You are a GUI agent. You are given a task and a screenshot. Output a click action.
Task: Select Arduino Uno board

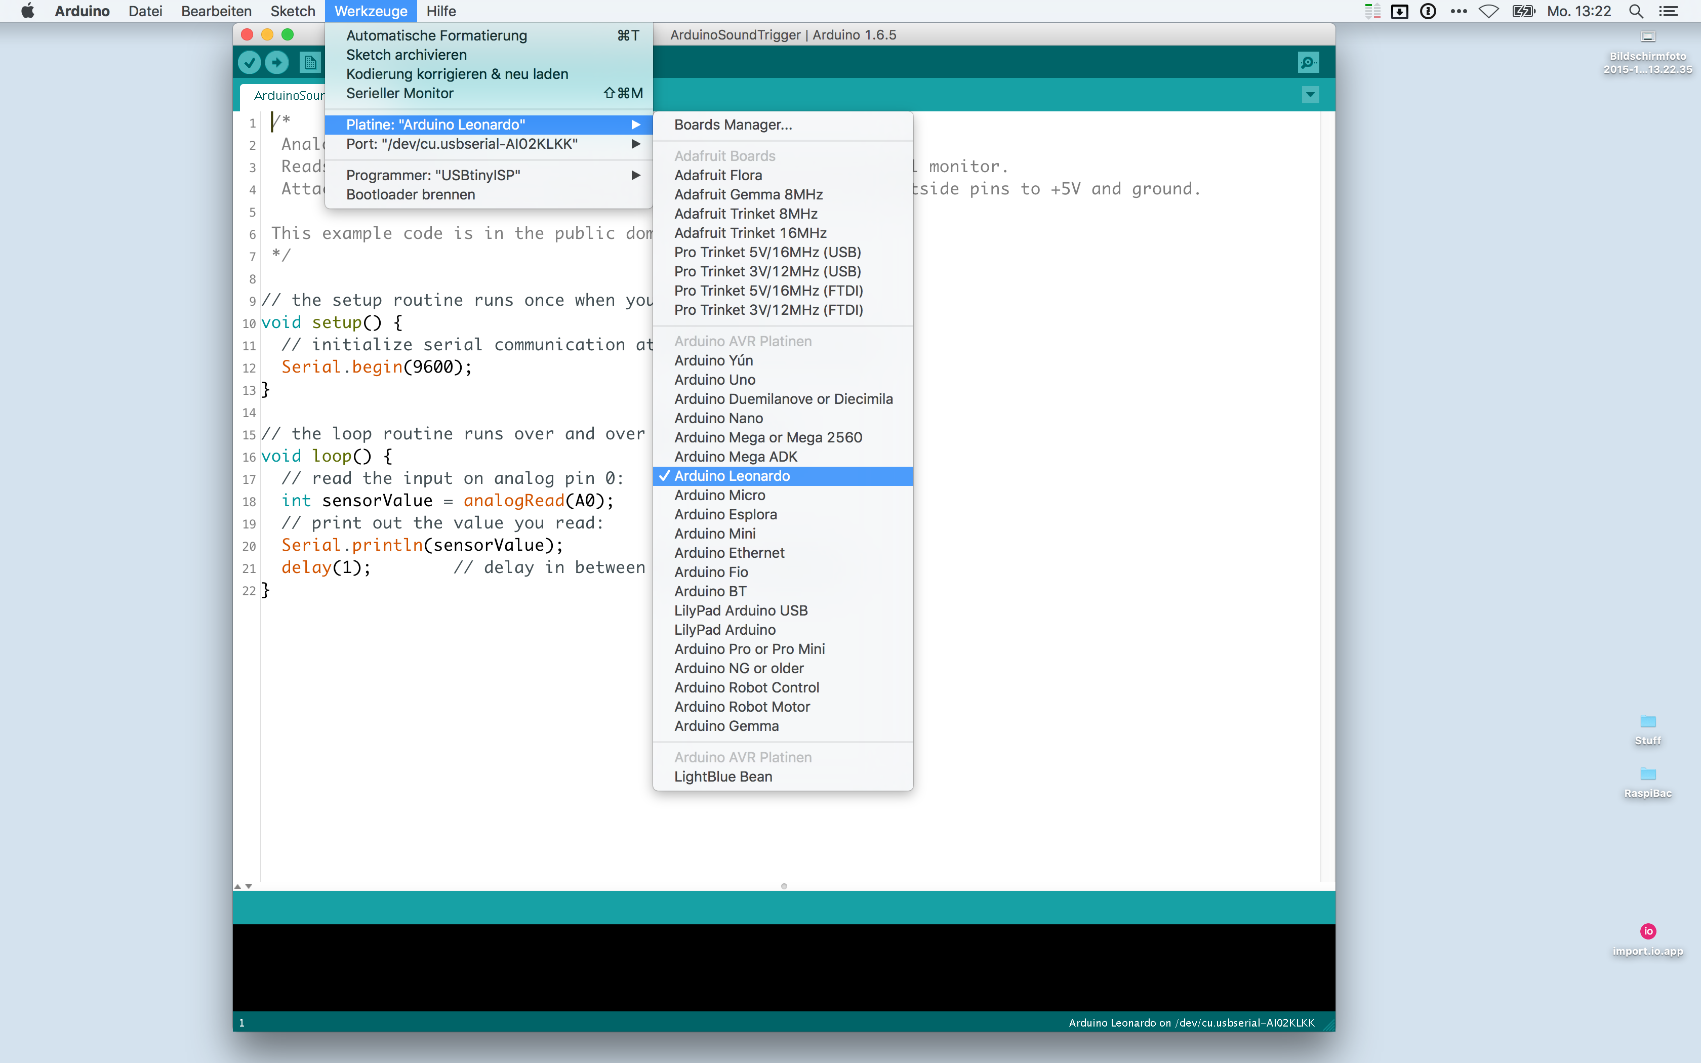point(714,380)
